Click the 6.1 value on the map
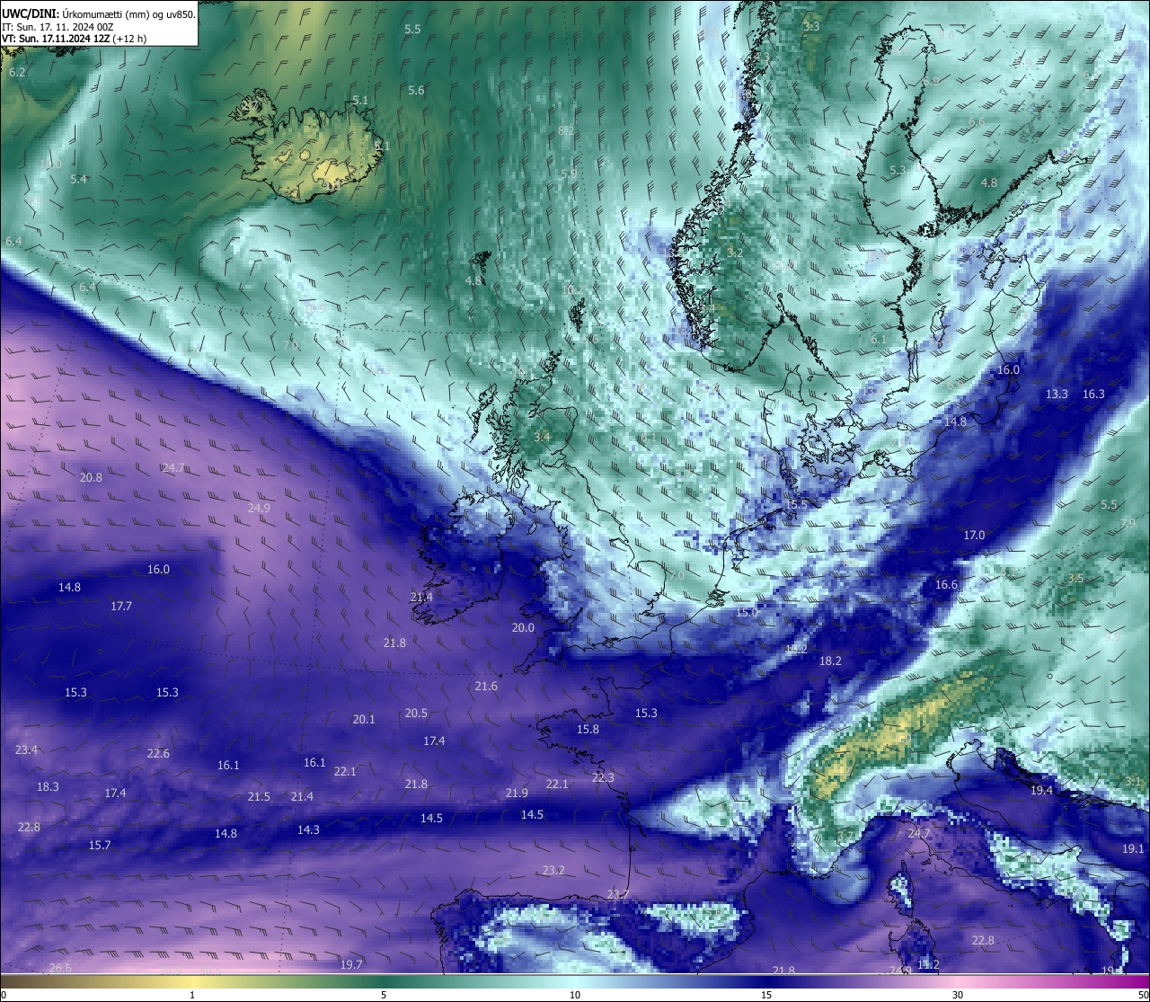1150x1002 pixels. [878, 339]
